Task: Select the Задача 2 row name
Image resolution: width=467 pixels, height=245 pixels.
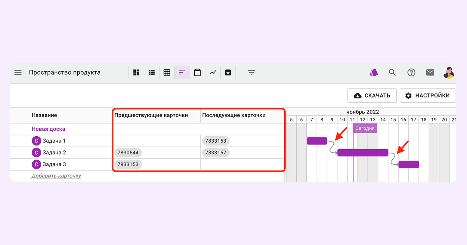Action: (54, 153)
